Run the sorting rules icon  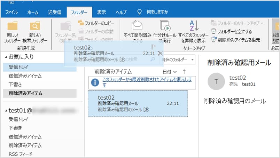click(x=164, y=26)
